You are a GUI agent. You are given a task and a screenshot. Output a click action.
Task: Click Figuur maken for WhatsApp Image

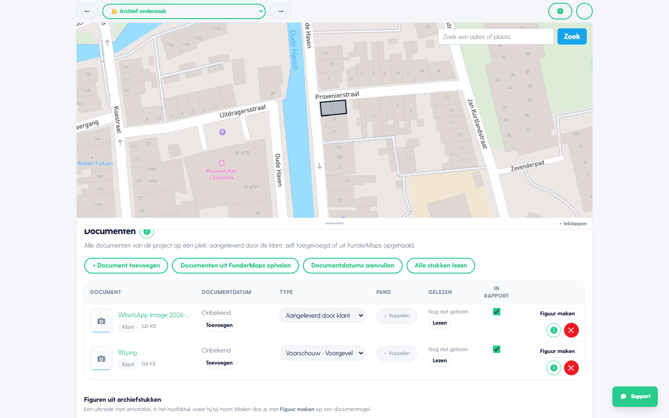[557, 313]
